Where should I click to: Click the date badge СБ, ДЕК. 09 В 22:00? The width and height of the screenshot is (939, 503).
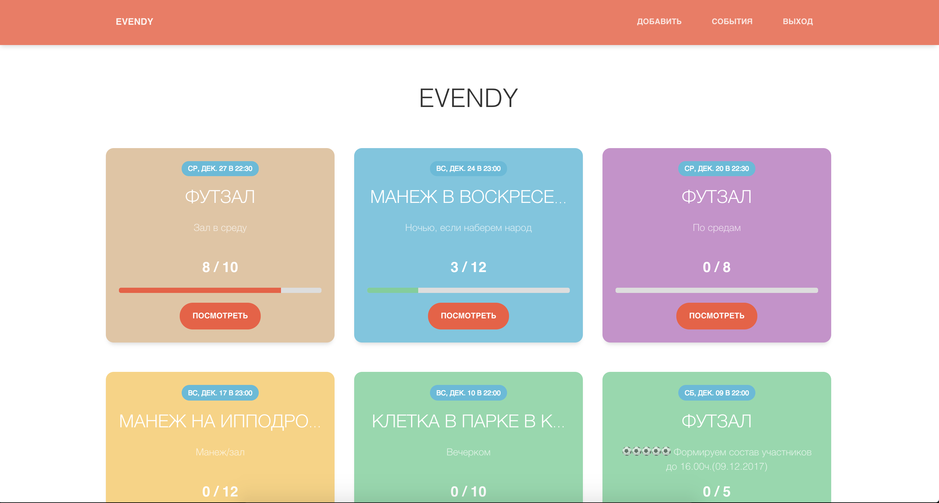point(716,393)
